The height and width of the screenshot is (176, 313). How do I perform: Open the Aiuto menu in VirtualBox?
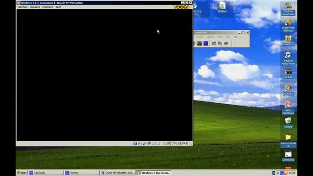click(58, 7)
